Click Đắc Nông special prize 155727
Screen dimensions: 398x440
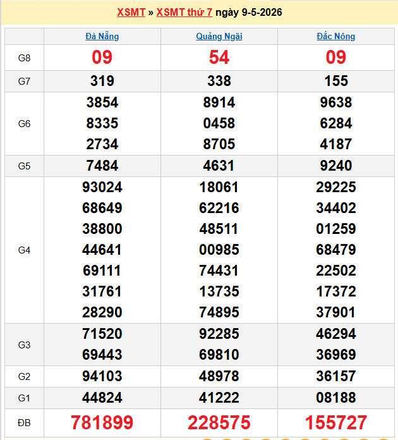coord(336,422)
